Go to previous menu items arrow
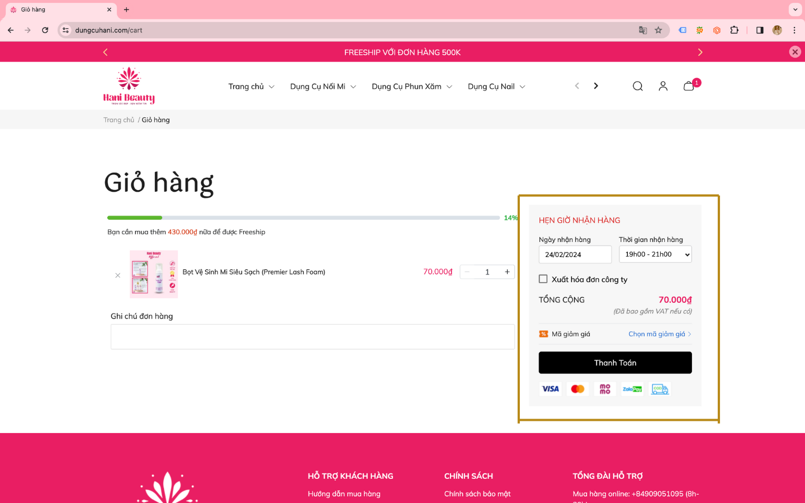This screenshot has height=503, width=805. tap(577, 86)
